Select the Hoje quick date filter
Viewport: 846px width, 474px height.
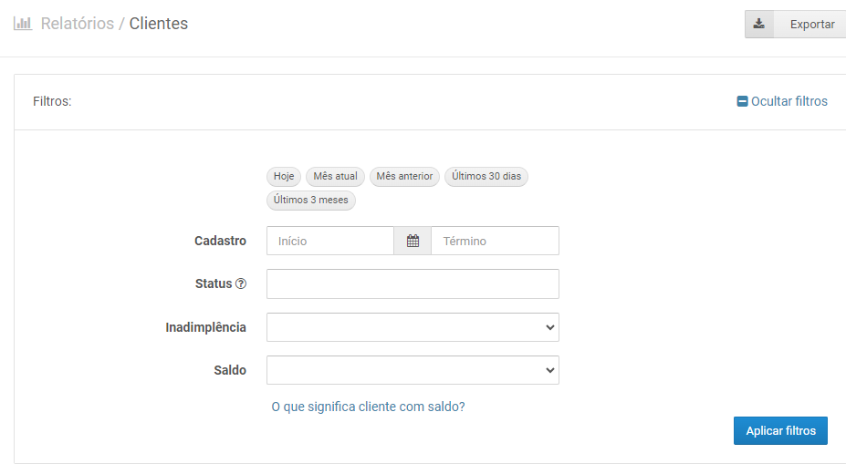pyautogui.click(x=284, y=176)
